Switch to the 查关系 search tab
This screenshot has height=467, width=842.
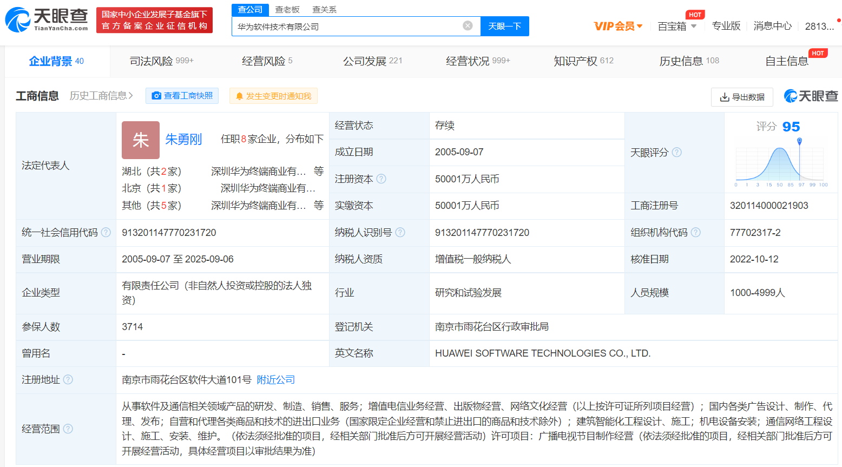click(x=325, y=10)
